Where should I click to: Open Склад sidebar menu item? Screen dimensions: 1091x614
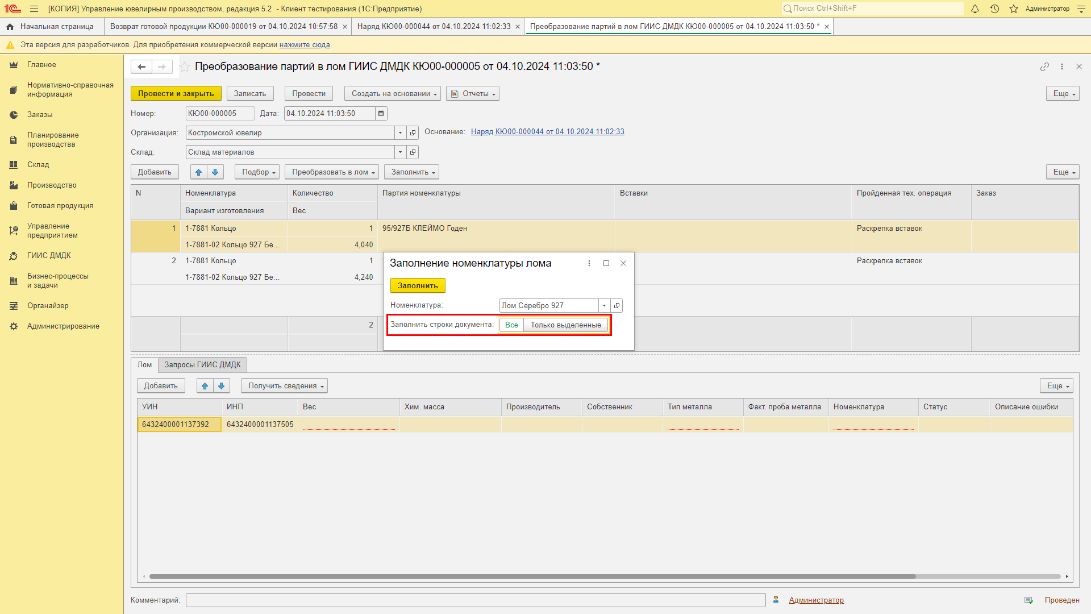click(x=38, y=165)
